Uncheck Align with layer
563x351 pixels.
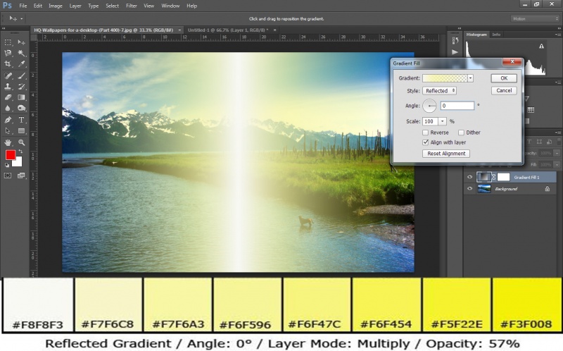tap(426, 142)
